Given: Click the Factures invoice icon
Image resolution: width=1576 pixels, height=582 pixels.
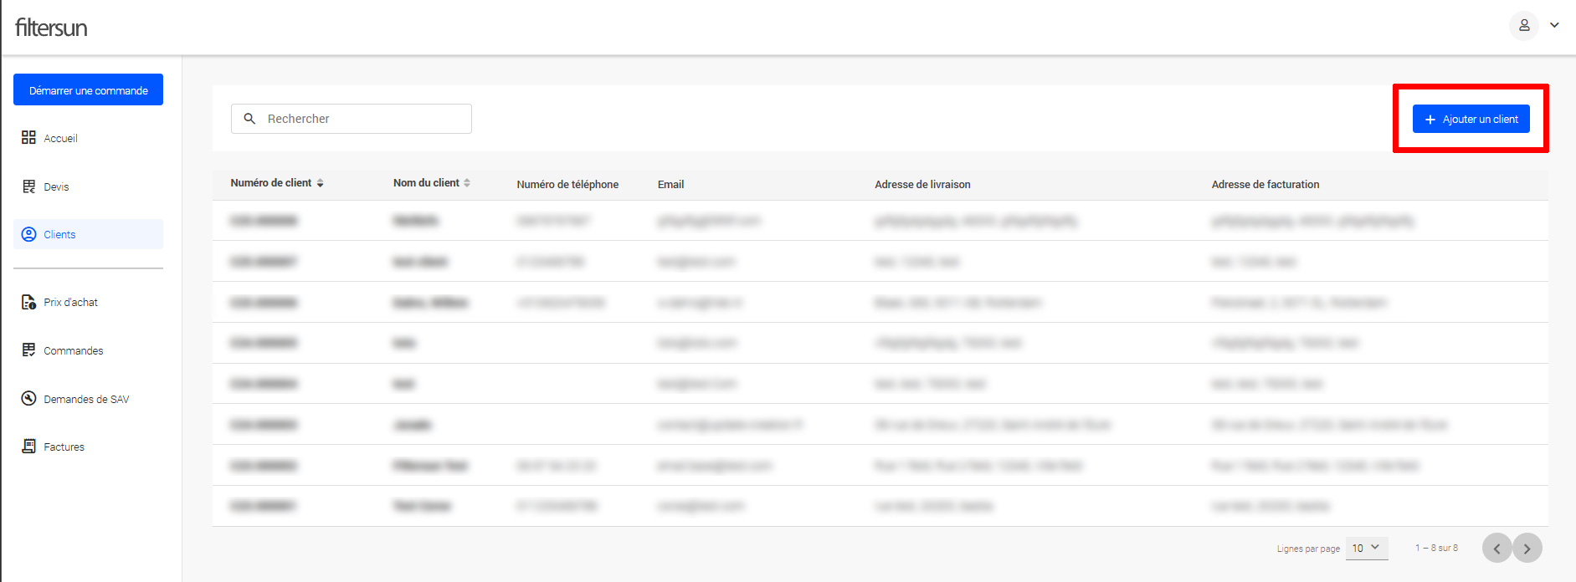Looking at the screenshot, I should click(x=28, y=447).
